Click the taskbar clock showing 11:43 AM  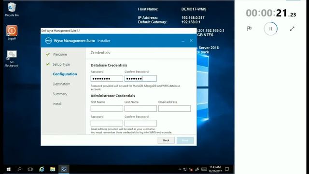pos(215,169)
